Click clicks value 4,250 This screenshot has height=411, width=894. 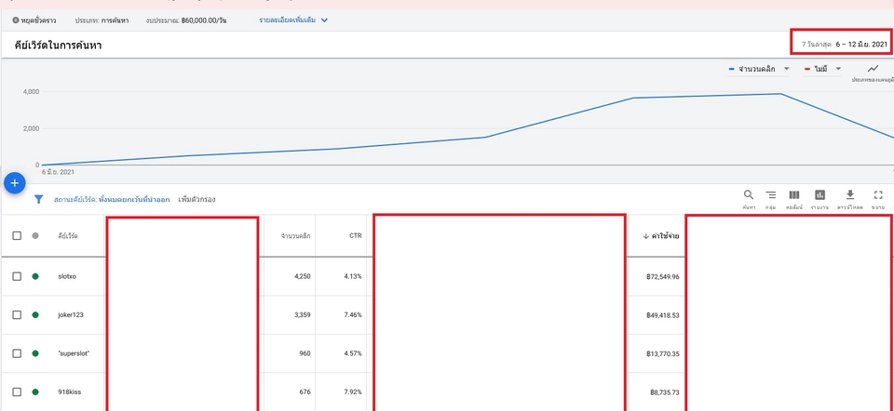[x=302, y=277]
